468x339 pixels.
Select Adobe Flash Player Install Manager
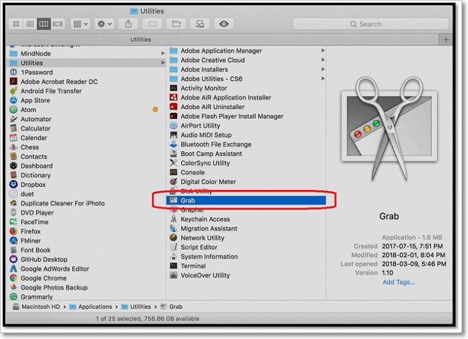(232, 116)
